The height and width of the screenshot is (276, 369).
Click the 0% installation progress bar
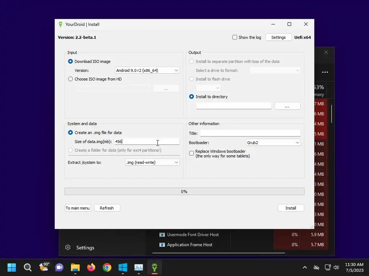[184, 192]
